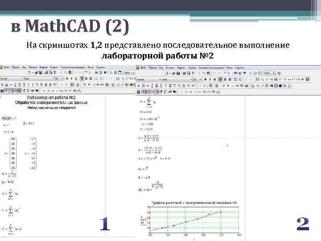
Task: Click Insert Function f(x) icon in right window
Action: (236, 73)
